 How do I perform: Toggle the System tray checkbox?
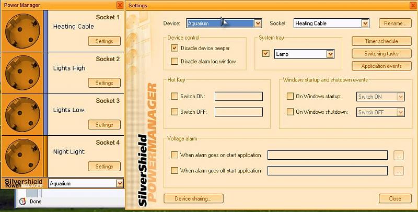click(266, 54)
